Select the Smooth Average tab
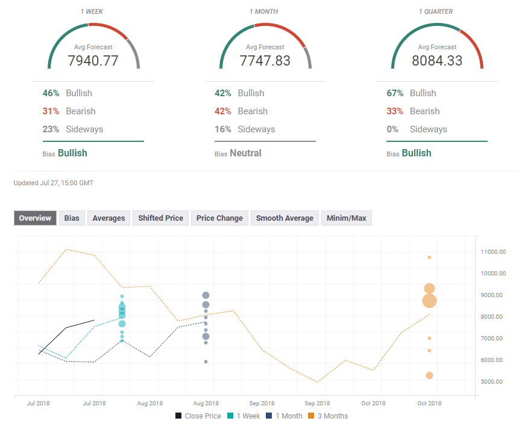This screenshot has width=525, height=424. click(285, 218)
